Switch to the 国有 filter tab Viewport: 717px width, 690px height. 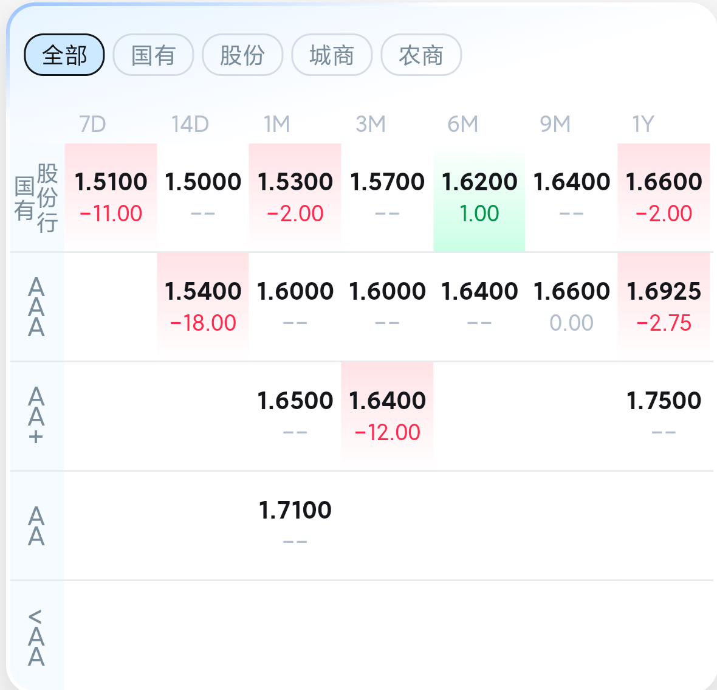coord(153,55)
